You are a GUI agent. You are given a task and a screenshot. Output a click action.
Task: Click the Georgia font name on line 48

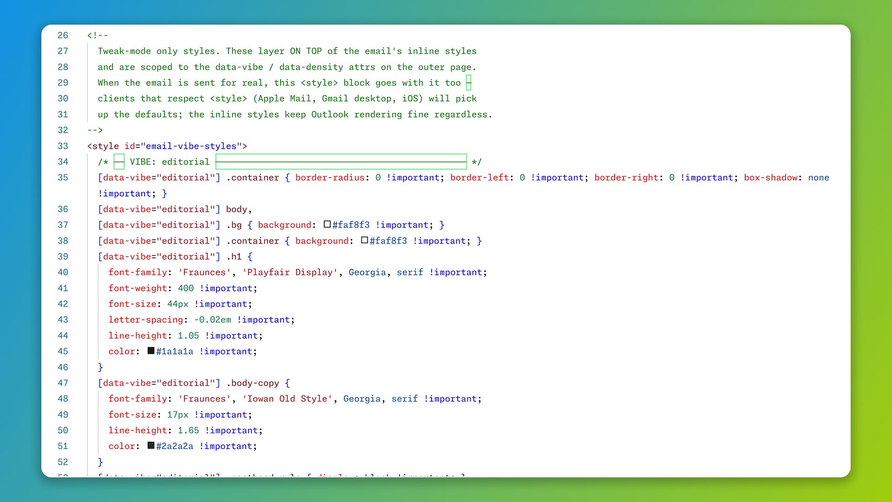coord(362,399)
